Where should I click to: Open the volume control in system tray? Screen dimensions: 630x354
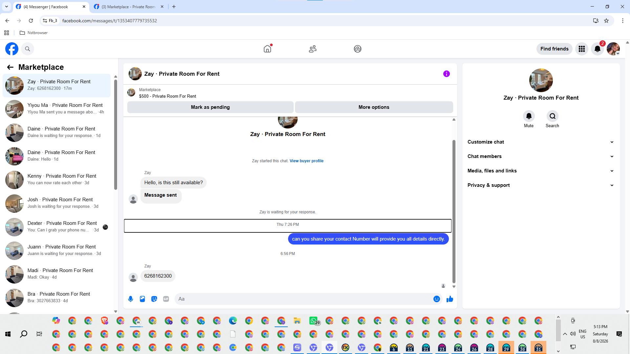coord(573,334)
